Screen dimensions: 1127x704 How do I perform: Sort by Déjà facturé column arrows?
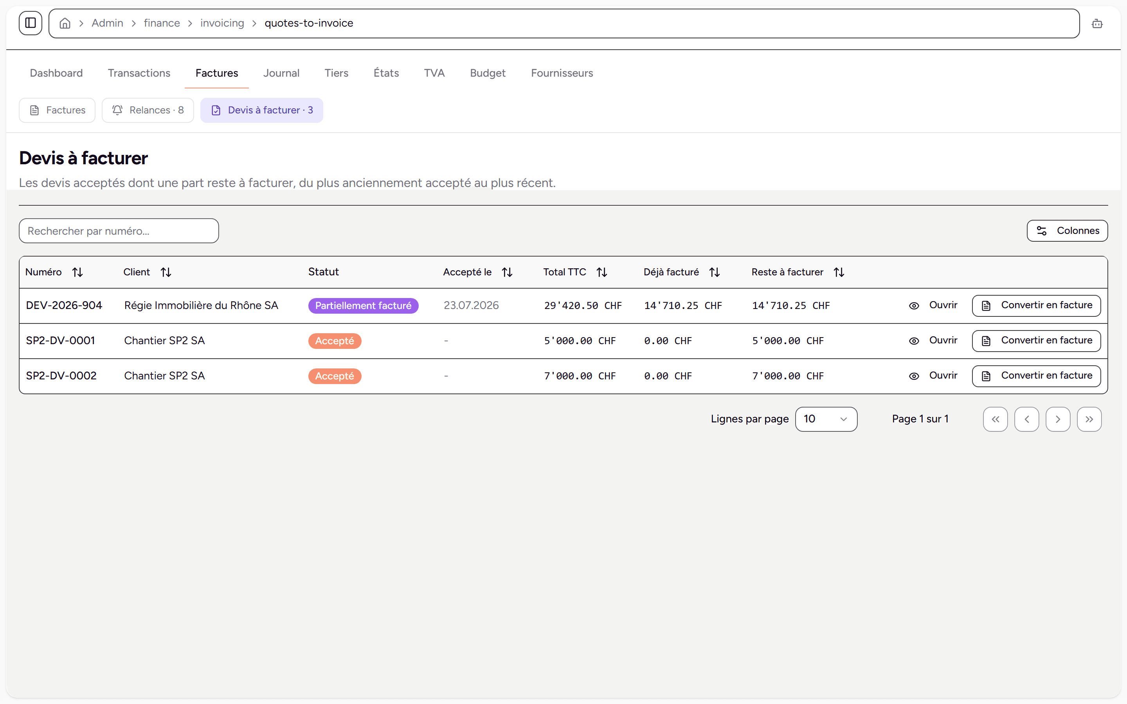pos(715,272)
